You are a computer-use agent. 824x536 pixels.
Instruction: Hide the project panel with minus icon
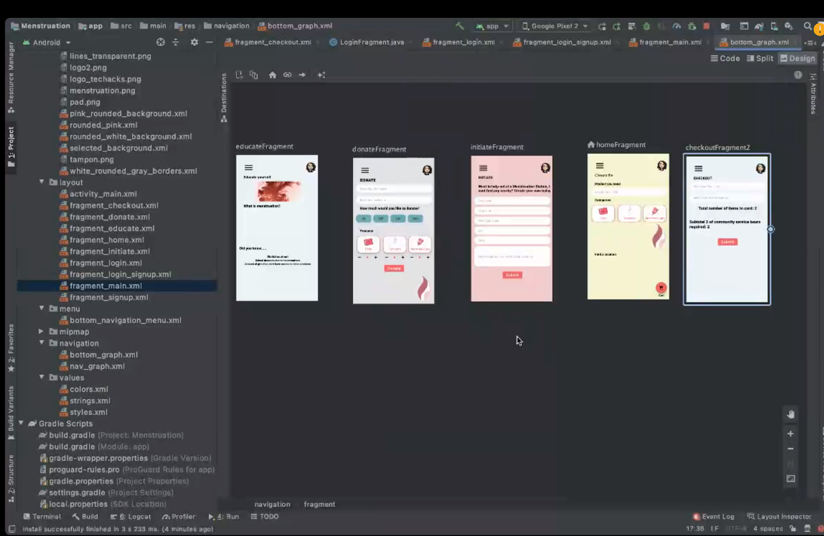point(209,42)
